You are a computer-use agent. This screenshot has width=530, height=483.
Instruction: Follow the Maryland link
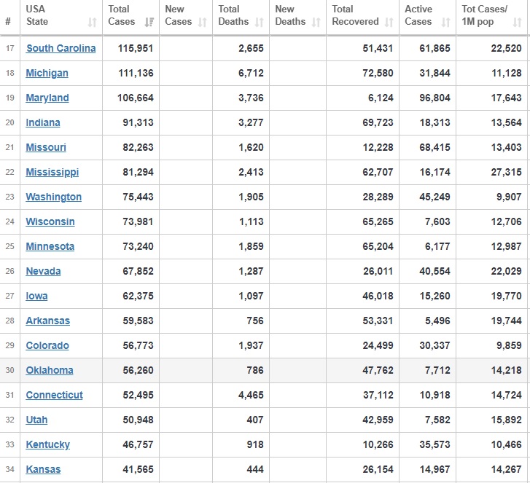(x=47, y=98)
